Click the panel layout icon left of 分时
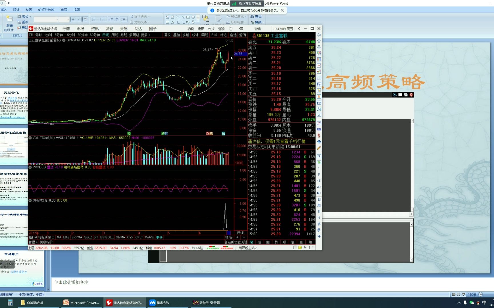This screenshot has width=494, height=308. (x=31, y=35)
